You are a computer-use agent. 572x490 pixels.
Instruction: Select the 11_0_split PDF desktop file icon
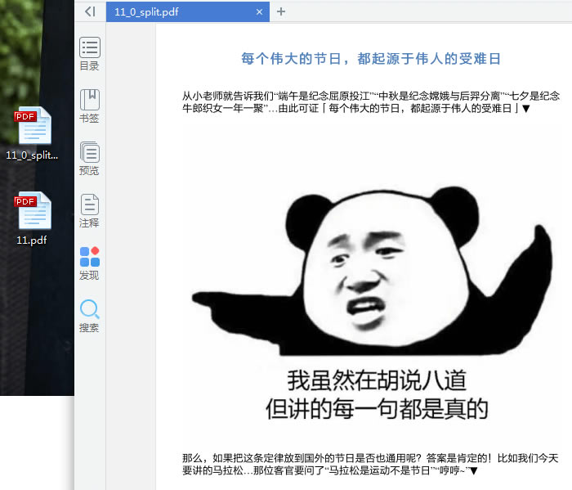(33, 133)
